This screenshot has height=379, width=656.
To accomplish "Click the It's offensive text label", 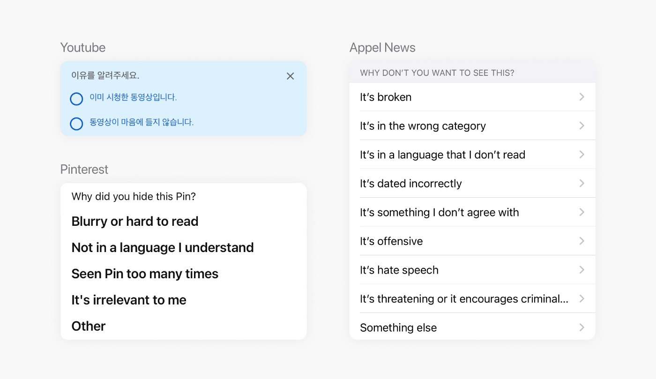I will (391, 241).
